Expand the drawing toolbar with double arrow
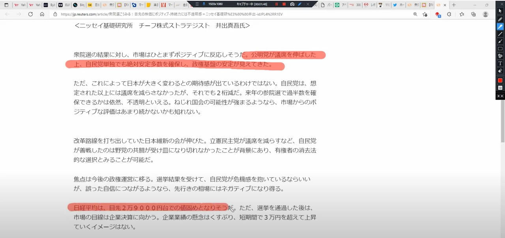 point(500,96)
